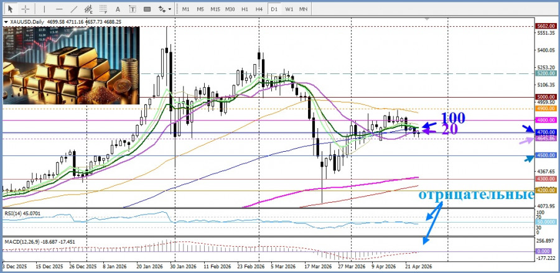Open the arrows objects dropdown

tap(165, 9)
